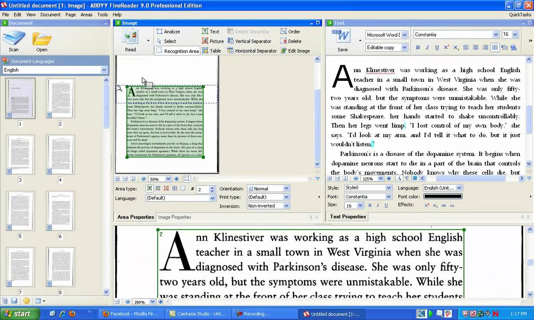Switch to Image Properties tab
This screenshot has height=320, width=534.
coord(174,217)
